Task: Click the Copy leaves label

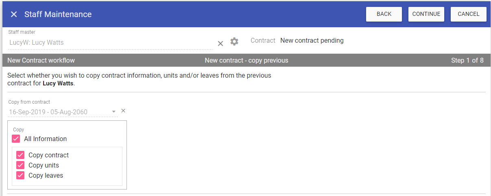Action: (x=46, y=176)
